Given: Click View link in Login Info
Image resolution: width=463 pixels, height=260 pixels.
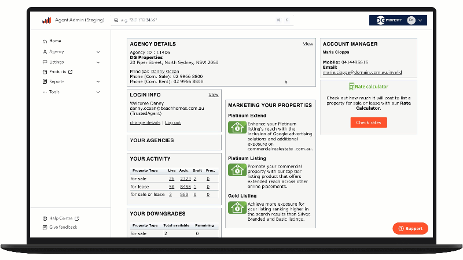Looking at the screenshot, I should pos(214,95).
